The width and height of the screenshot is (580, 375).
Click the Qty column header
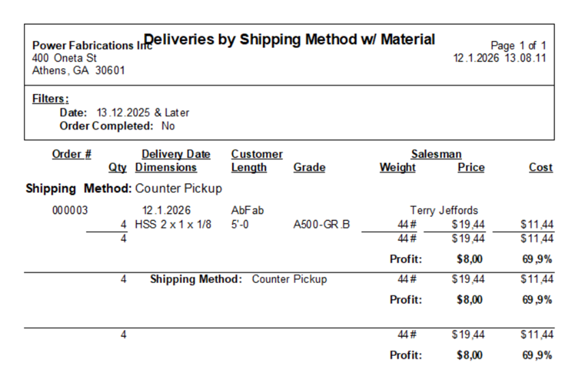[x=117, y=167]
